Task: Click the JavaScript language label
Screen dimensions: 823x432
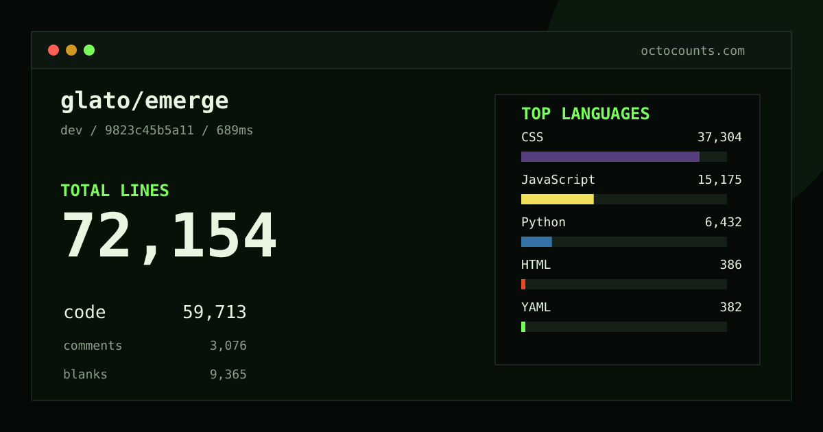Action: point(558,180)
